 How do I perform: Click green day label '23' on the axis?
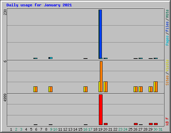(x=120, y=129)
